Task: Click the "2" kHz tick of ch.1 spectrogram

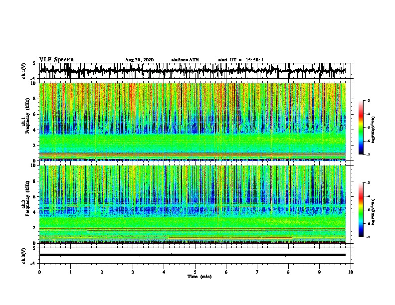Action: click(x=35, y=146)
